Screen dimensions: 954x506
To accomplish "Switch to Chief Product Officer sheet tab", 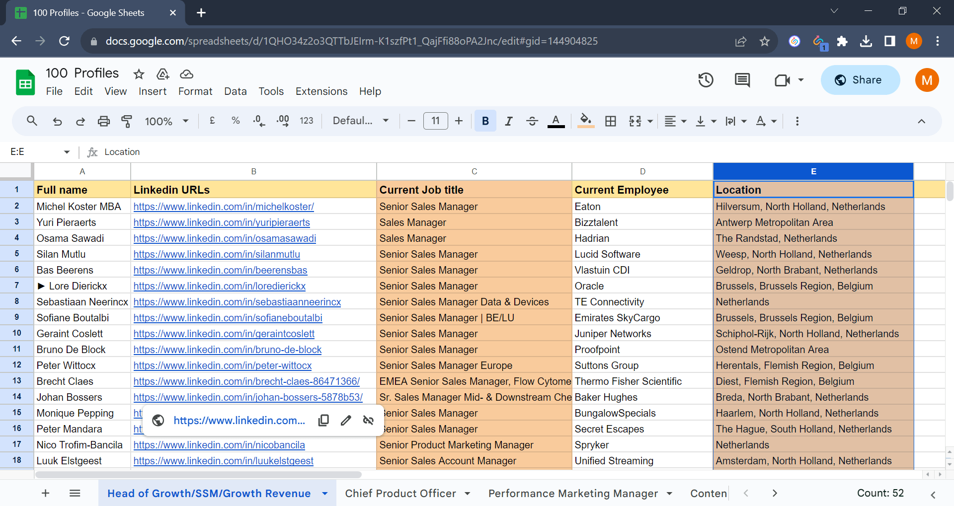I will click(x=400, y=493).
